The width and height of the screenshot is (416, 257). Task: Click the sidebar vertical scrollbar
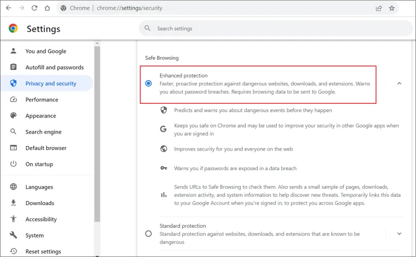tap(97, 134)
